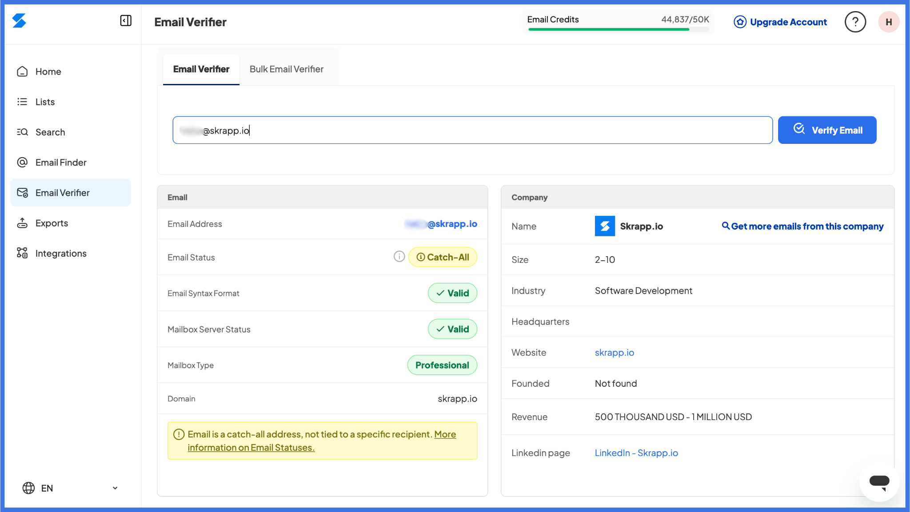Click the verified @skrapp.io email address link
The image size is (910, 512).
click(x=441, y=224)
